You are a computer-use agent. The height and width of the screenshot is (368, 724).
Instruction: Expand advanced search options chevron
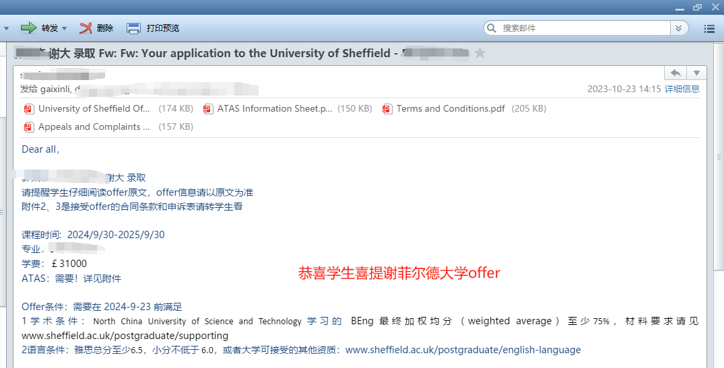tap(679, 28)
